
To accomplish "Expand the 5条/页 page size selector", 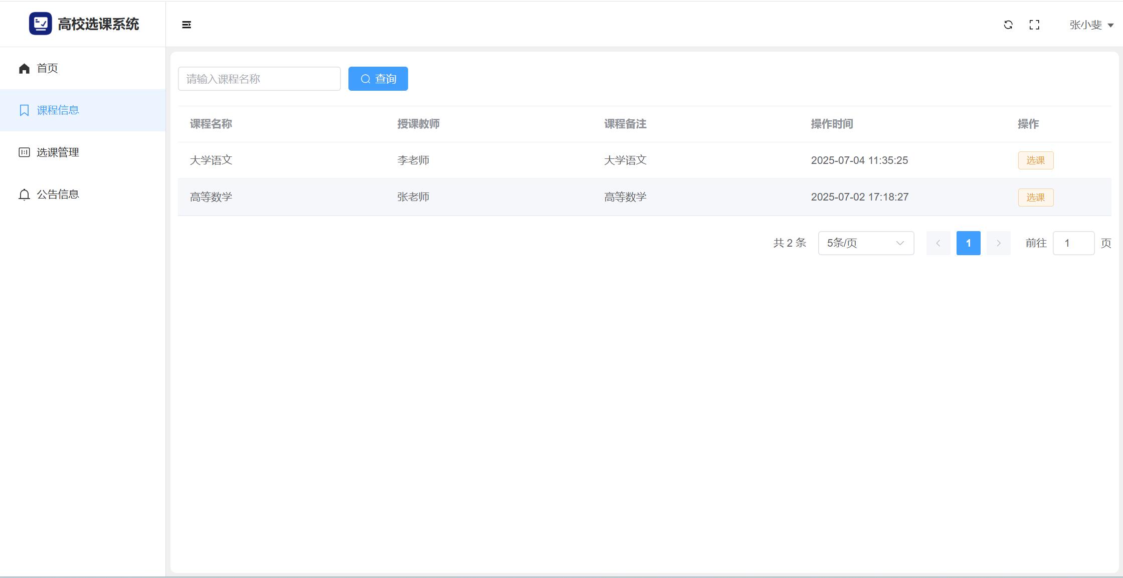I will [x=866, y=243].
